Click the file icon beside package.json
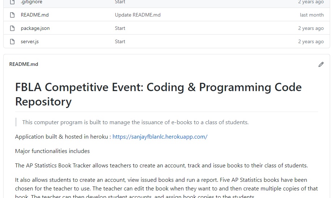This screenshot has height=198, width=333. coord(13,28)
